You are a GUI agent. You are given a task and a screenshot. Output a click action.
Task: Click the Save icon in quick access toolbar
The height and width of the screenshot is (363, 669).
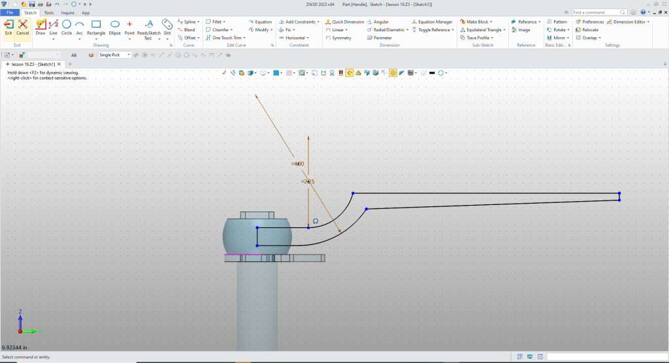[x=31, y=4]
